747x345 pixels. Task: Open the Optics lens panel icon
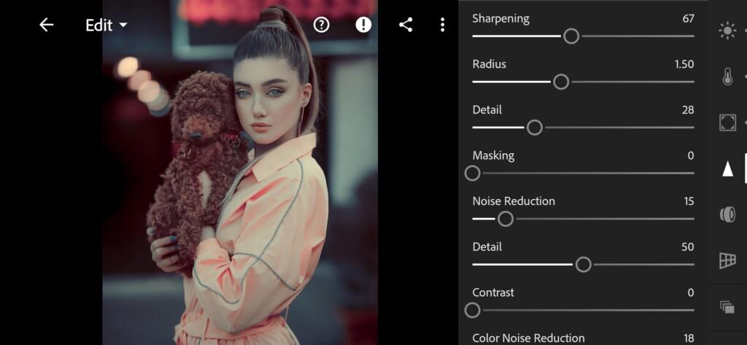click(x=727, y=214)
